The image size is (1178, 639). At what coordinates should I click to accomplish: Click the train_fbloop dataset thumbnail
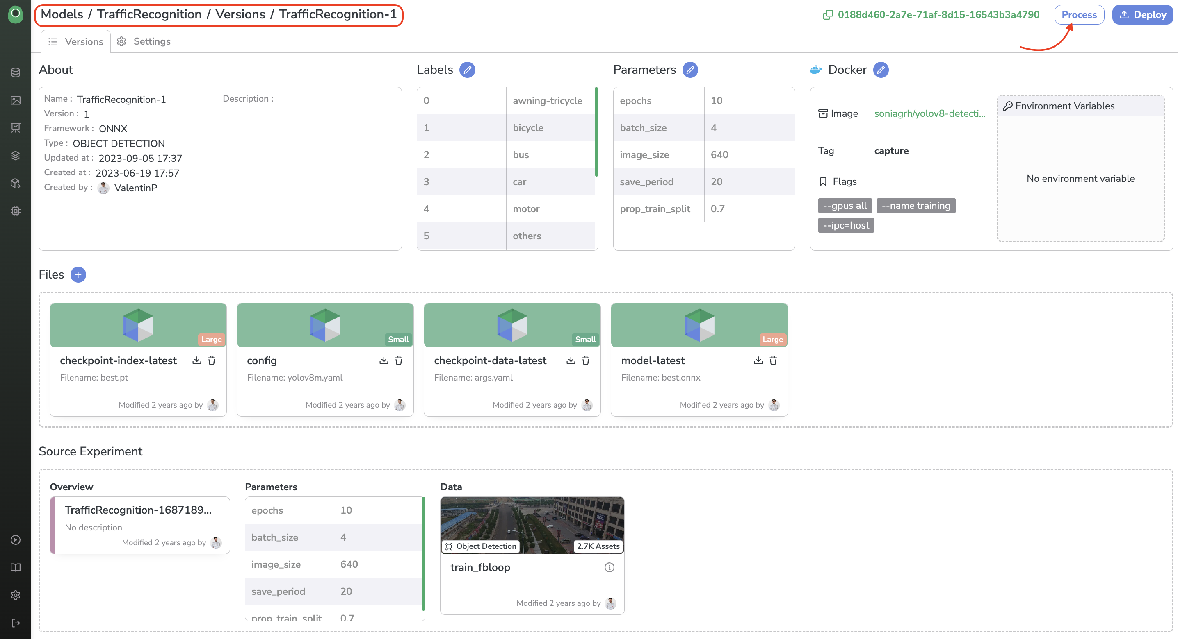pyautogui.click(x=532, y=524)
